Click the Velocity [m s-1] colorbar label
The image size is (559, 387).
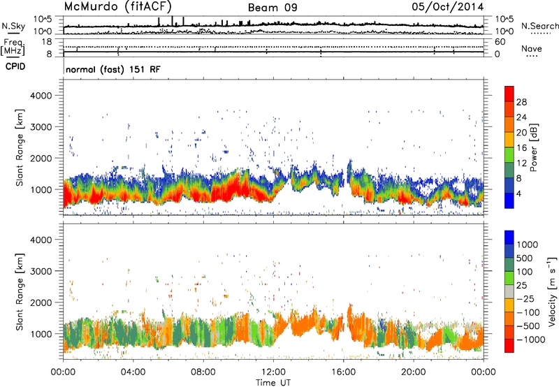(552, 291)
